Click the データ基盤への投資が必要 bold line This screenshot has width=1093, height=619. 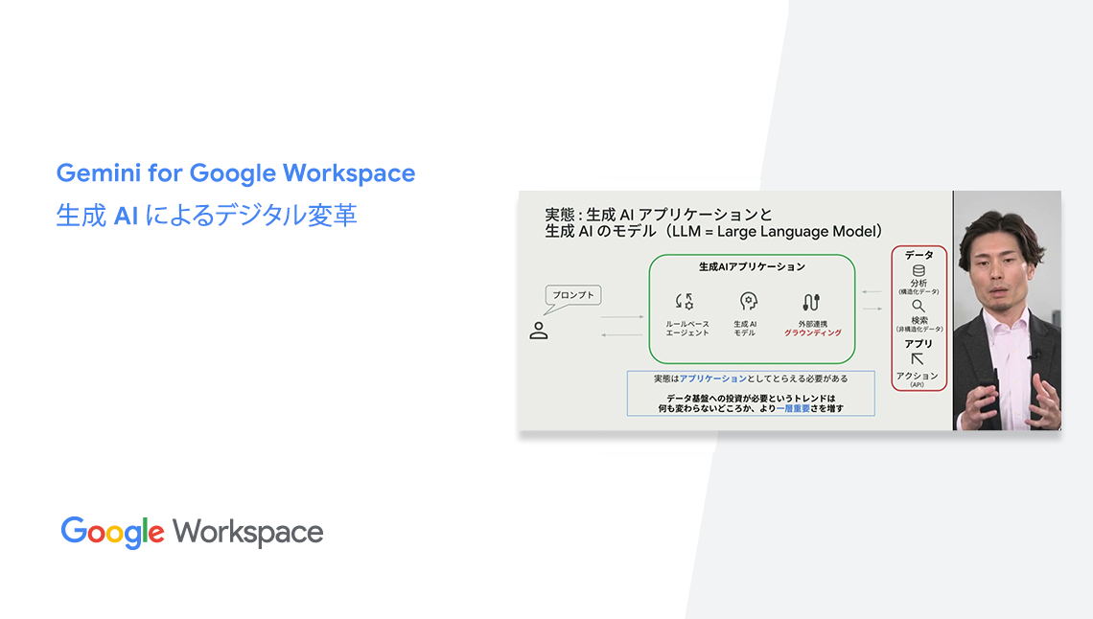pos(751,399)
